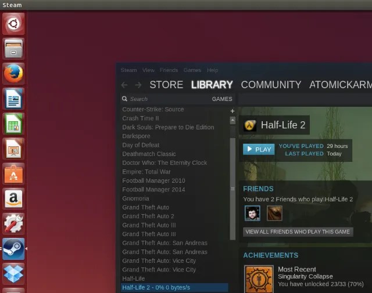Open the second friend's brown avatar
Image resolution: width=372 pixels, height=293 pixels.
click(274, 213)
